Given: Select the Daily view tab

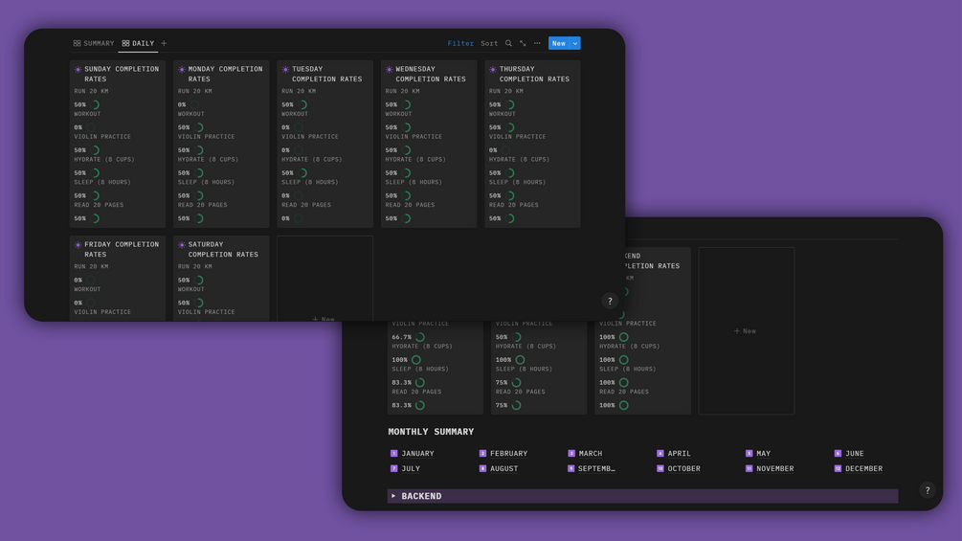Looking at the screenshot, I should [x=138, y=43].
